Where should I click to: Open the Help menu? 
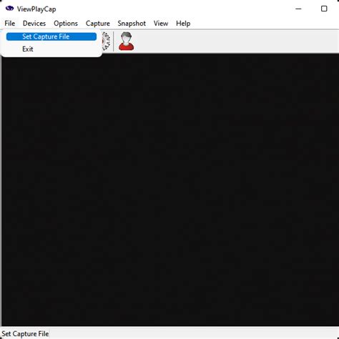point(183,24)
